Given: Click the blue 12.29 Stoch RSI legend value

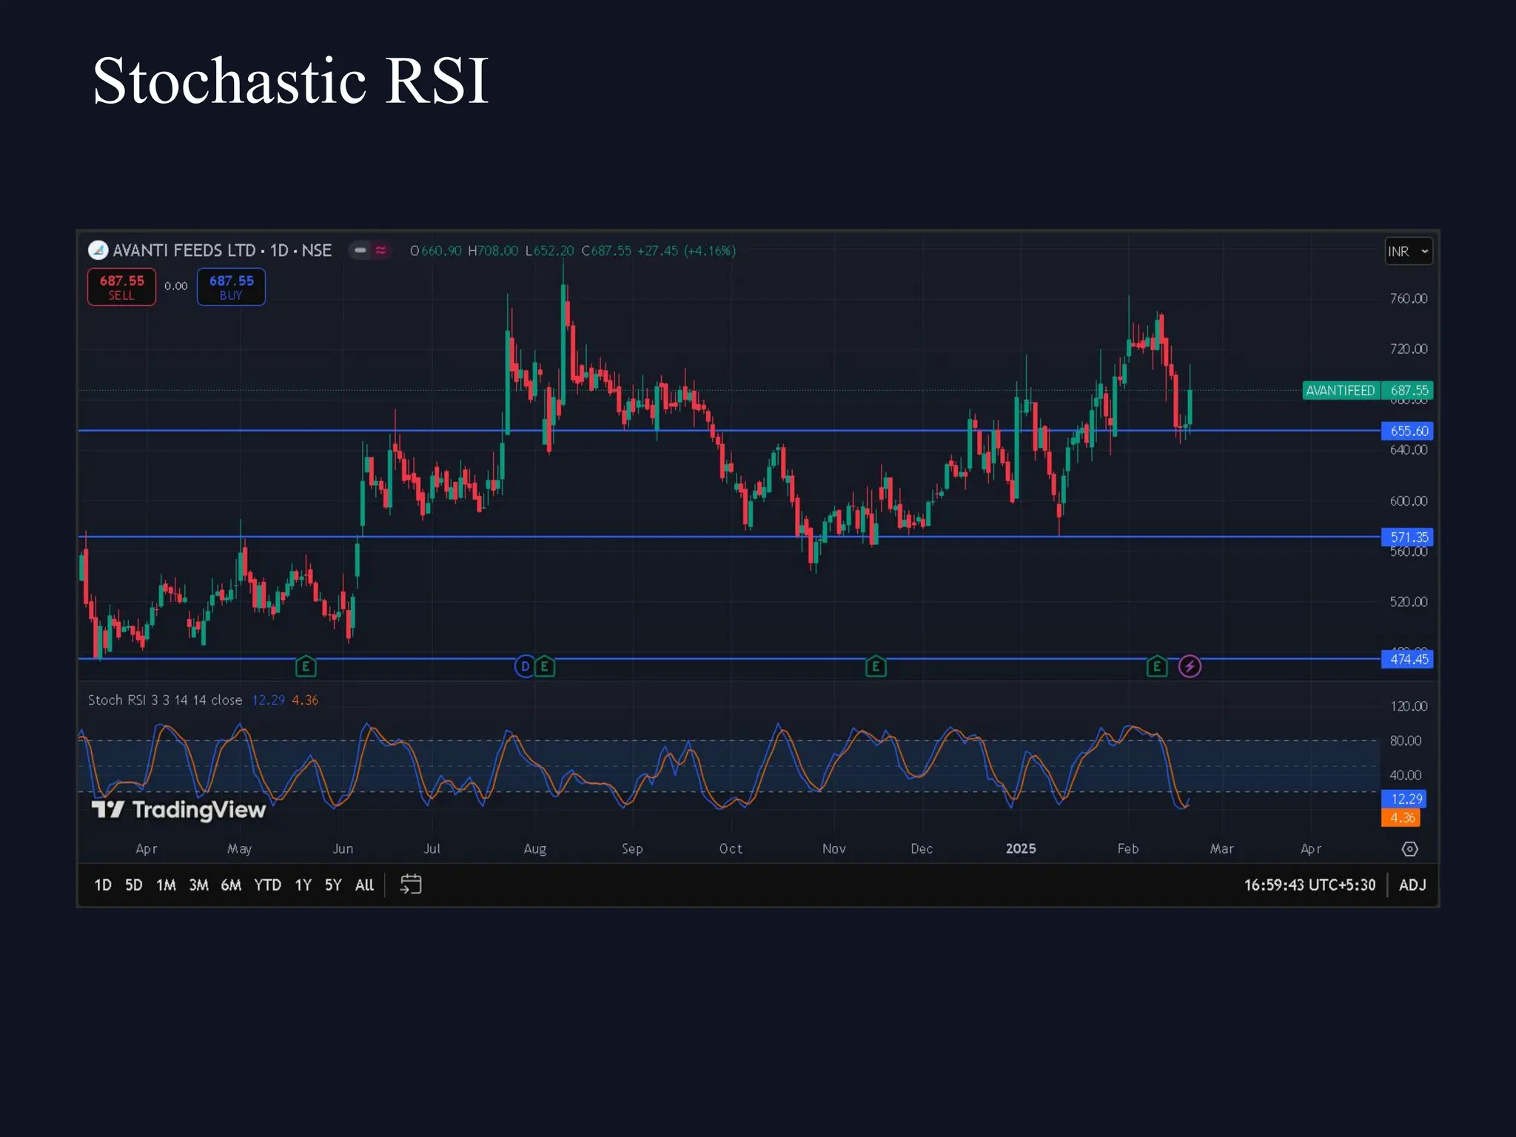Looking at the screenshot, I should click(269, 700).
